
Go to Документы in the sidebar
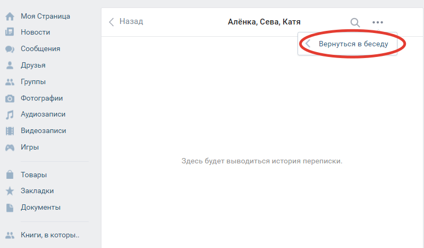pyautogui.click(x=40, y=208)
